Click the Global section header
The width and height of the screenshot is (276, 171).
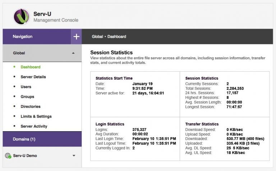19,53
